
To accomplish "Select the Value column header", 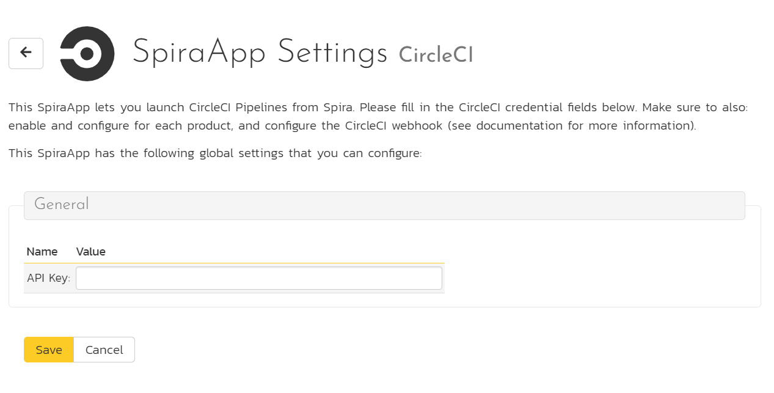I will coord(91,251).
